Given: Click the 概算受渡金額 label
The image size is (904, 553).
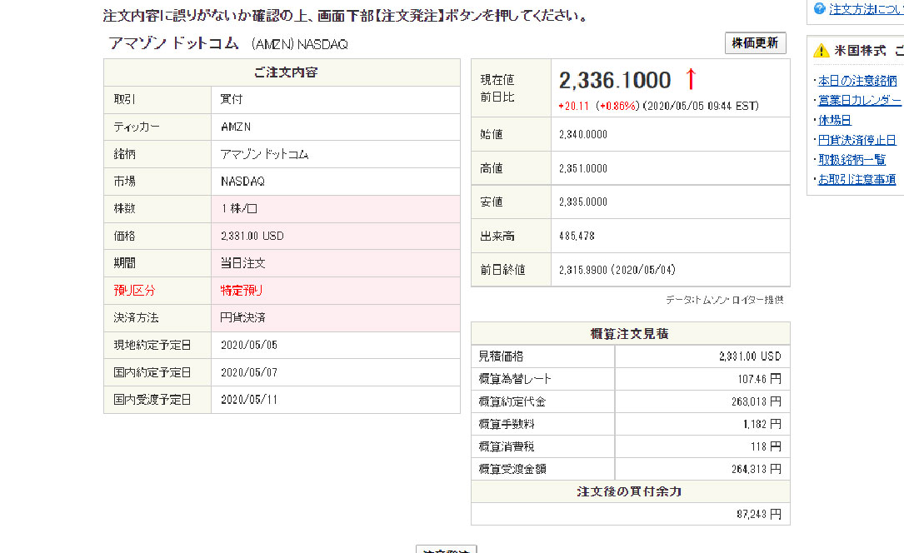Looking at the screenshot, I should click(x=512, y=469).
